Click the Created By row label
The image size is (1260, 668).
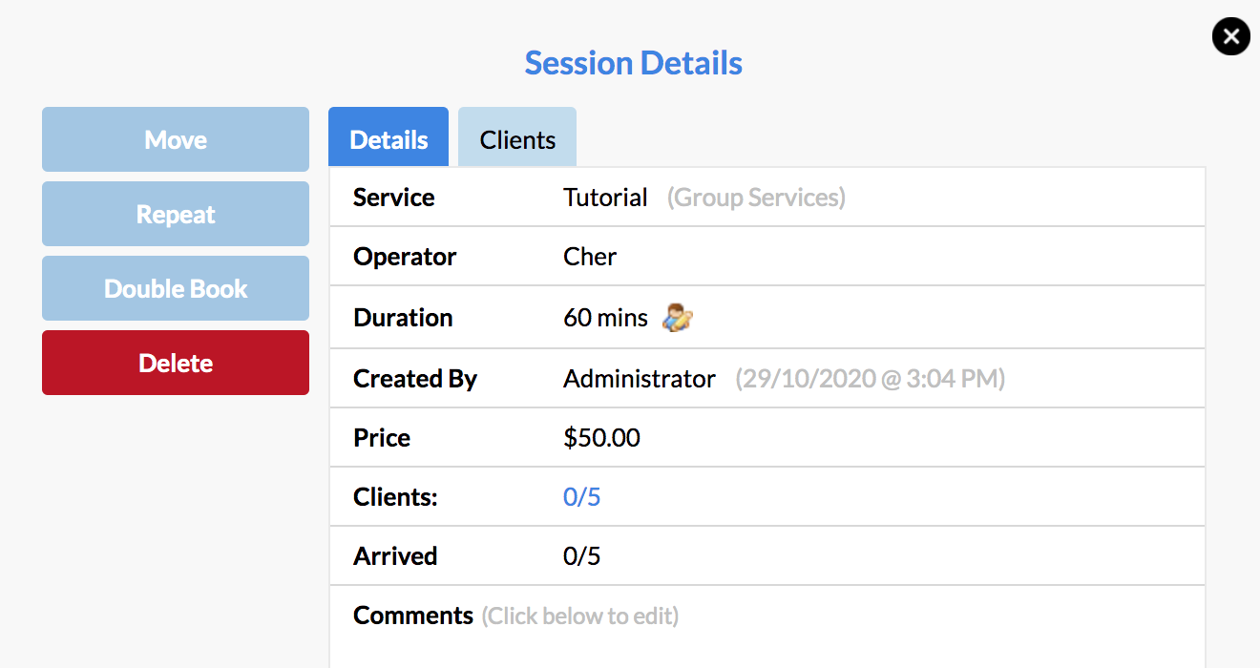point(415,379)
